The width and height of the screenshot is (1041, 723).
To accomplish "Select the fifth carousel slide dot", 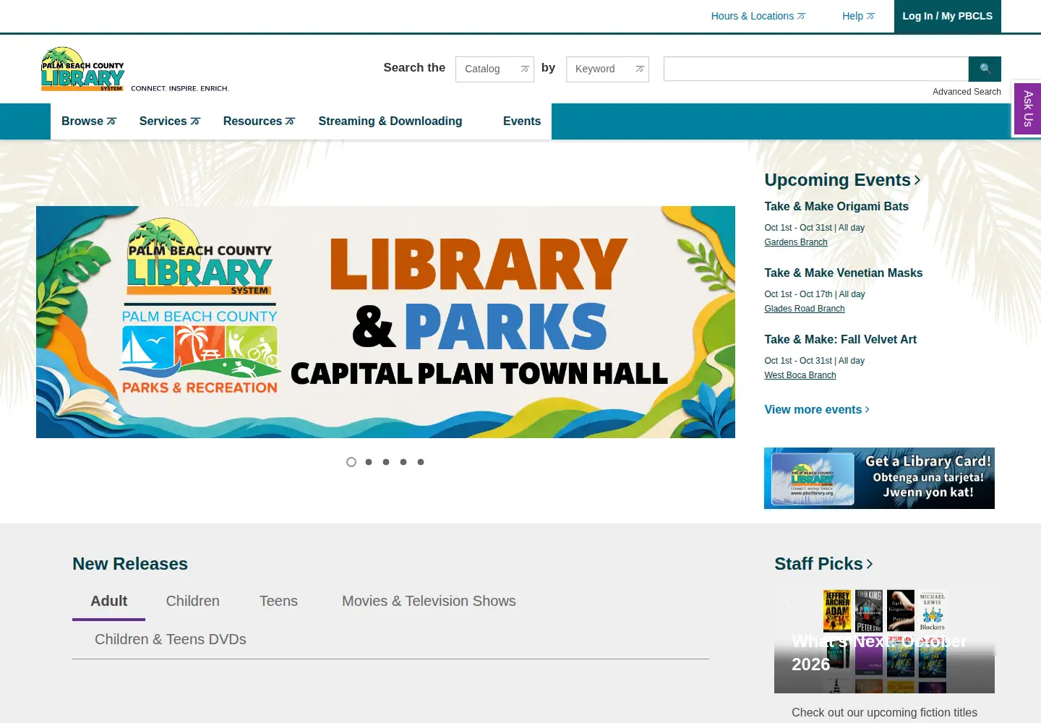I will point(421,462).
